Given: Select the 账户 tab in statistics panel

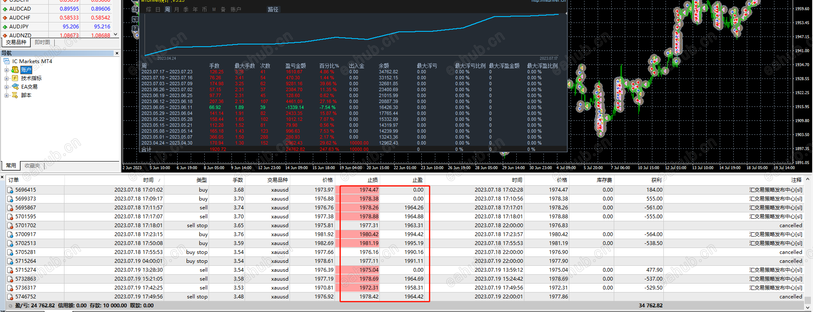Looking at the screenshot, I should [x=236, y=9].
